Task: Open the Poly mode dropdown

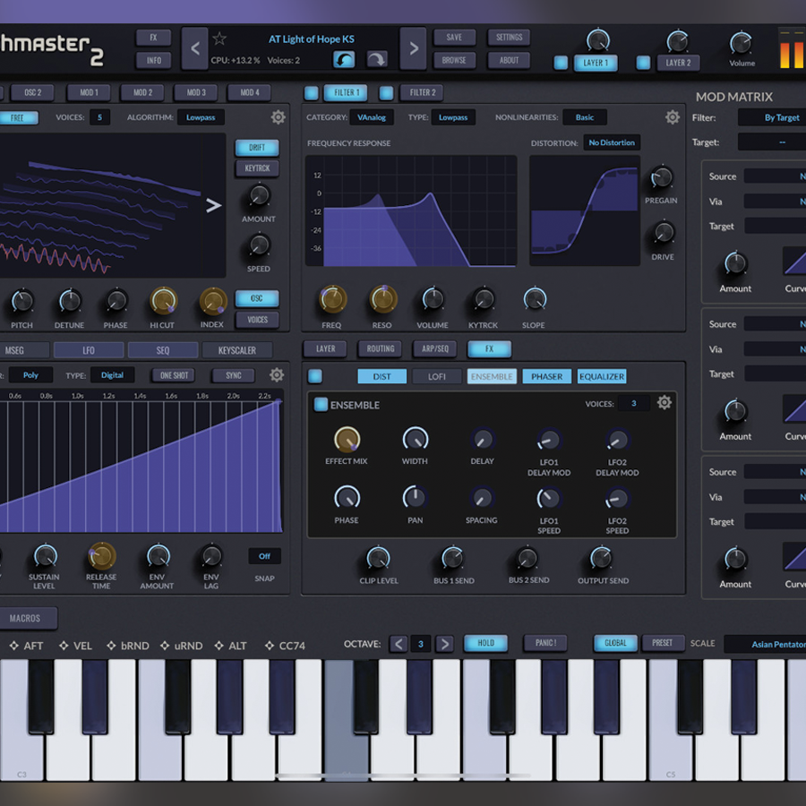Action: click(x=30, y=375)
